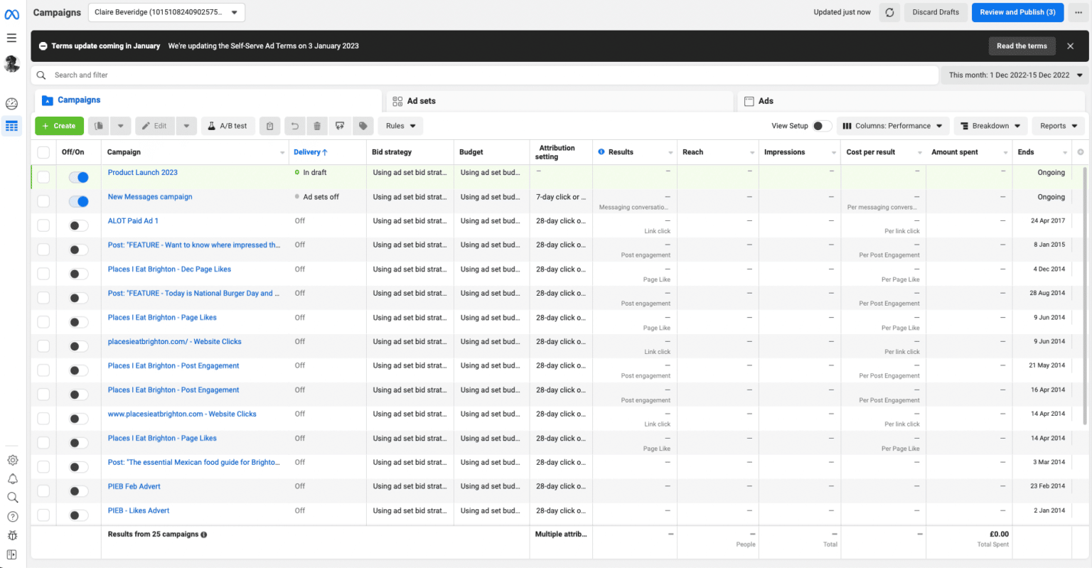Click the Review and Publish button
This screenshot has height=568, width=1092.
point(1017,12)
